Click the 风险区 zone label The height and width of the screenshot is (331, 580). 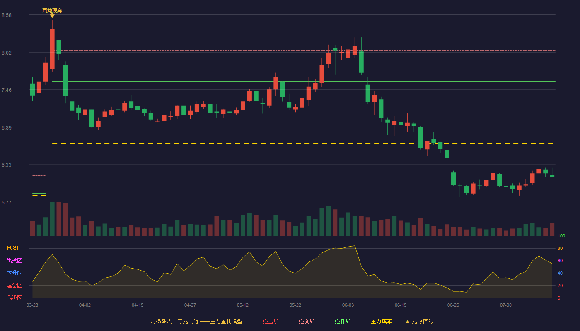(x=14, y=248)
